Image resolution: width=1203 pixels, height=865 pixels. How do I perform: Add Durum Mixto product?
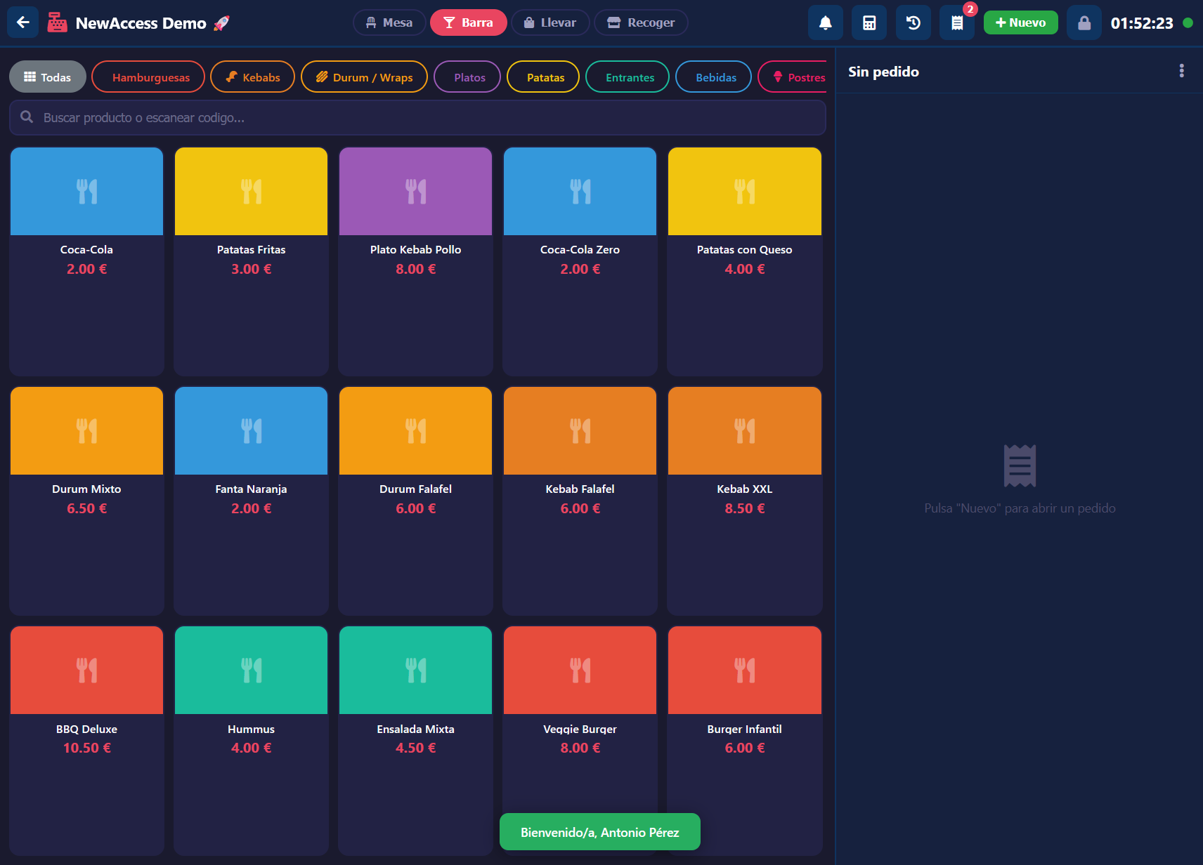coord(86,501)
